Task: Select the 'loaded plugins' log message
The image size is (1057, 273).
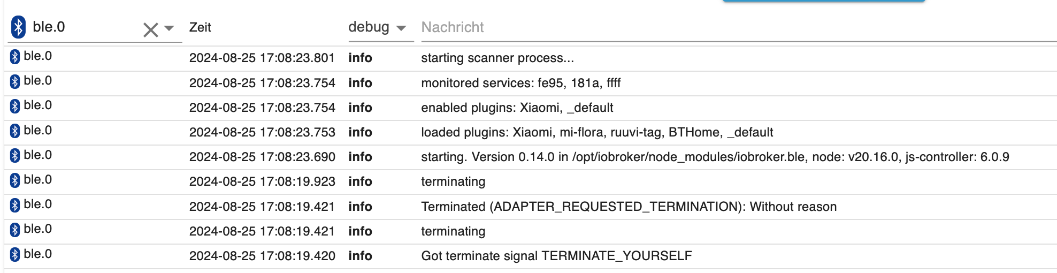Action: click(x=597, y=132)
